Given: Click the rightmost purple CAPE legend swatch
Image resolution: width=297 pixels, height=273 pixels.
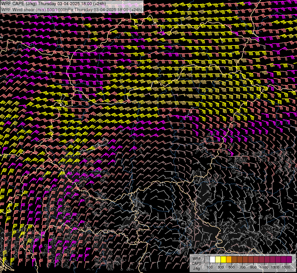Looking at the screenshot, I should coord(289,259).
